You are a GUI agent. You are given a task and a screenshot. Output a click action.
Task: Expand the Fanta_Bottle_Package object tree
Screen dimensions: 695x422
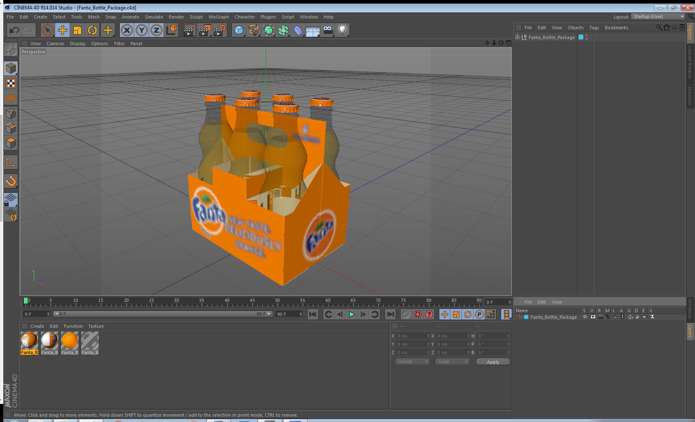pos(518,37)
